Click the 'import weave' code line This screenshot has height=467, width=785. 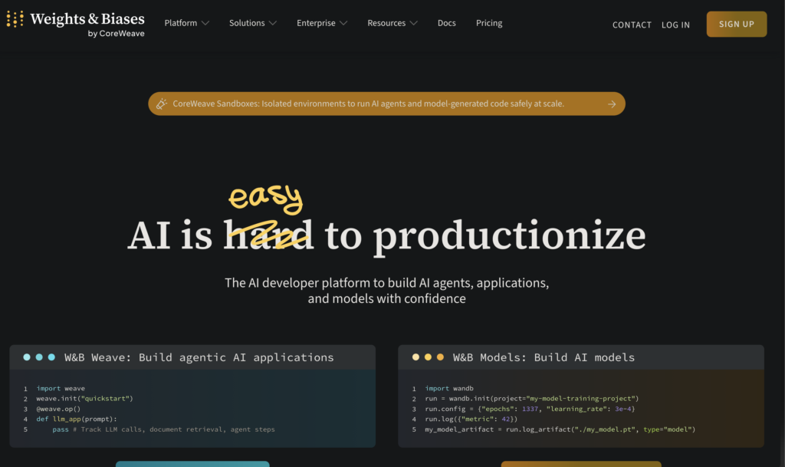[61, 389]
